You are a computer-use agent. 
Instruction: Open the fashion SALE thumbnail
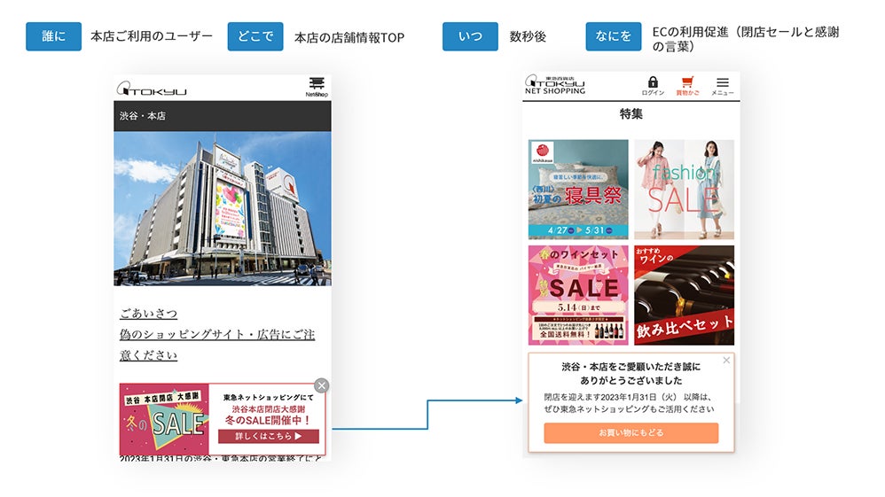click(x=684, y=190)
